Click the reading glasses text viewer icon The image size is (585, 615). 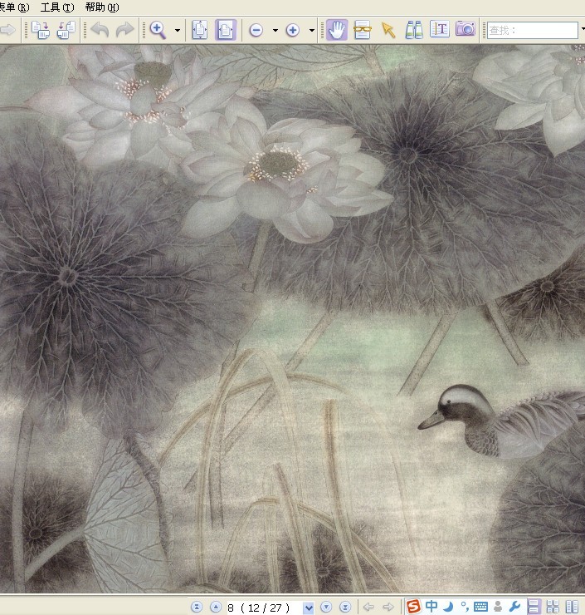click(x=362, y=30)
